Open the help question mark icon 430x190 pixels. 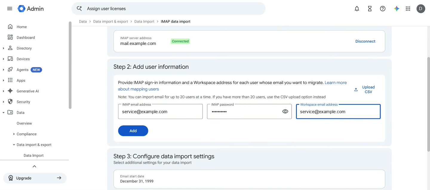pyautogui.click(x=383, y=9)
